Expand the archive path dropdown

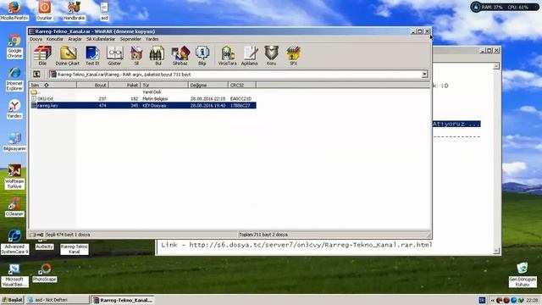tap(424, 75)
